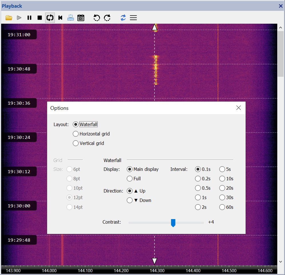285x275 pixels.
Task: Select the Horizontal grid layout
Action: pyautogui.click(x=76, y=134)
